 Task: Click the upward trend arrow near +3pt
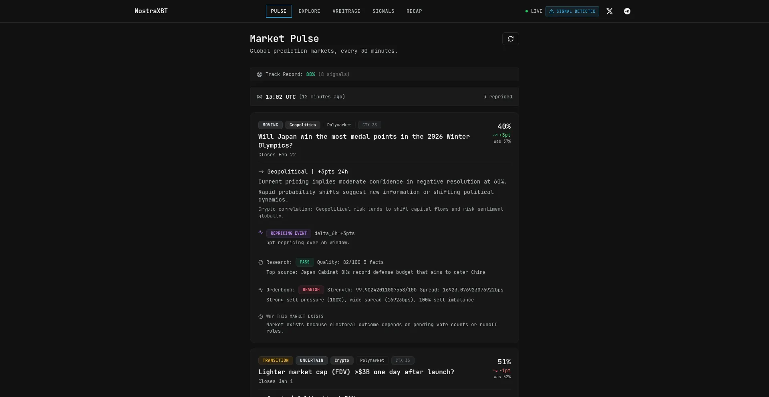pos(495,135)
